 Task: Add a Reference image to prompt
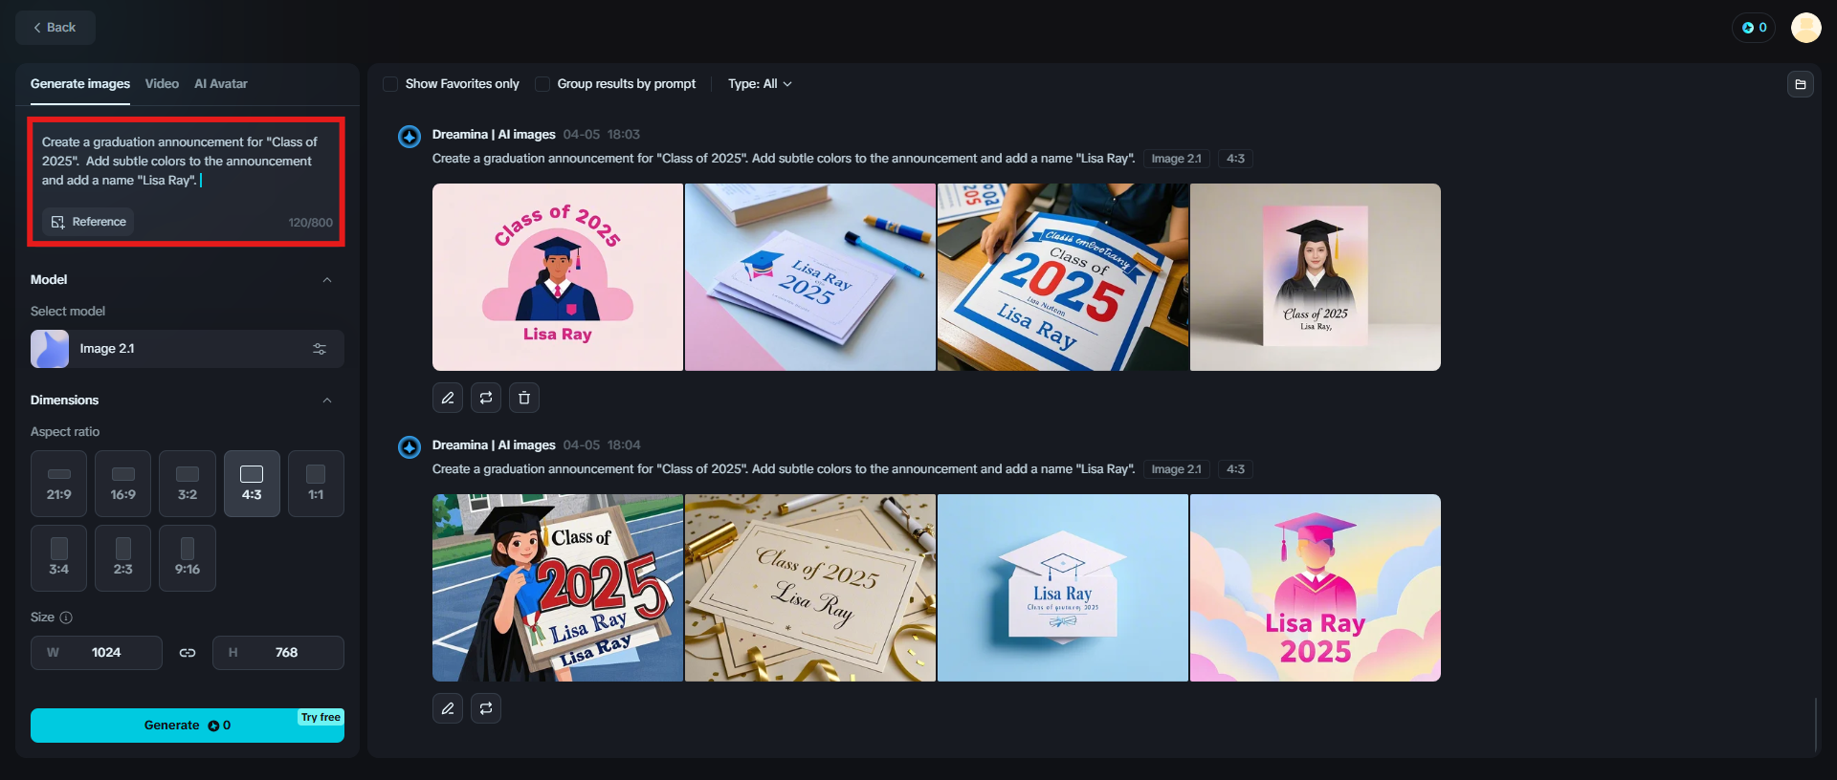[x=88, y=222]
